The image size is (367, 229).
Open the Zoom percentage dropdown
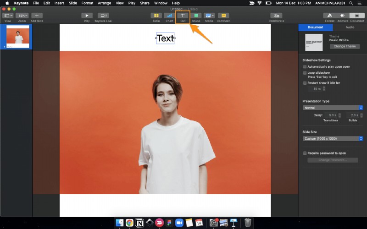tap(22, 16)
